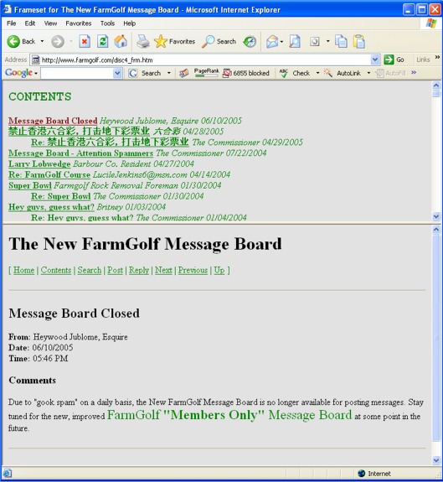Open the Mail envelope icon
This screenshot has width=443, height=482.
coord(272,42)
